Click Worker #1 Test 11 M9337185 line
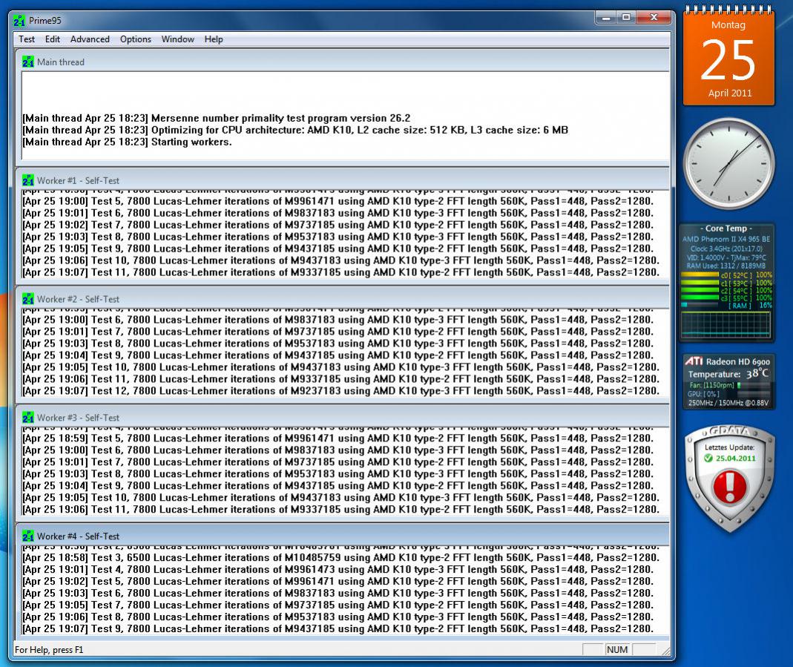 coord(341,272)
